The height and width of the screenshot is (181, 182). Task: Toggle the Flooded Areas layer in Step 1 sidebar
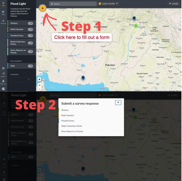tap(31, 35)
